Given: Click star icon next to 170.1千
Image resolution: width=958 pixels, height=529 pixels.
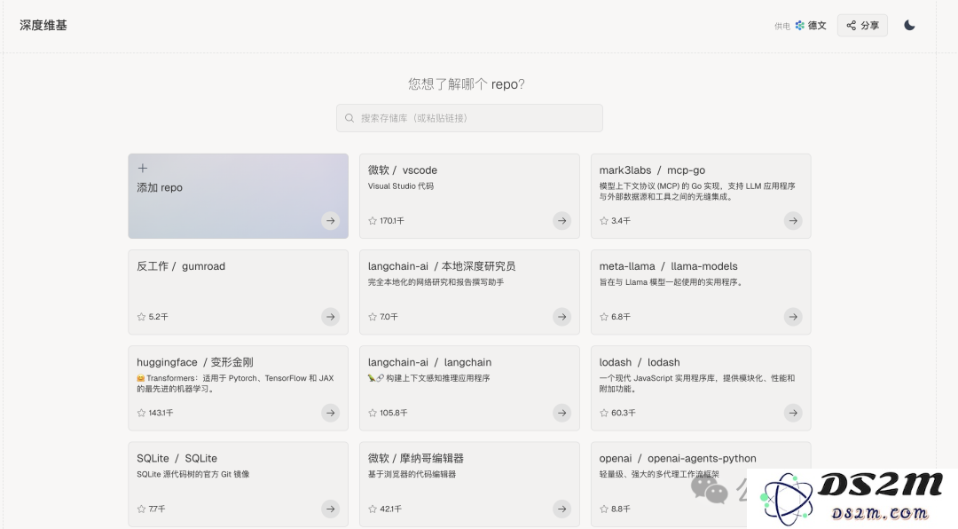Looking at the screenshot, I should [x=373, y=221].
